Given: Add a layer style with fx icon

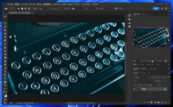Looking at the screenshot, I should 148,102.
